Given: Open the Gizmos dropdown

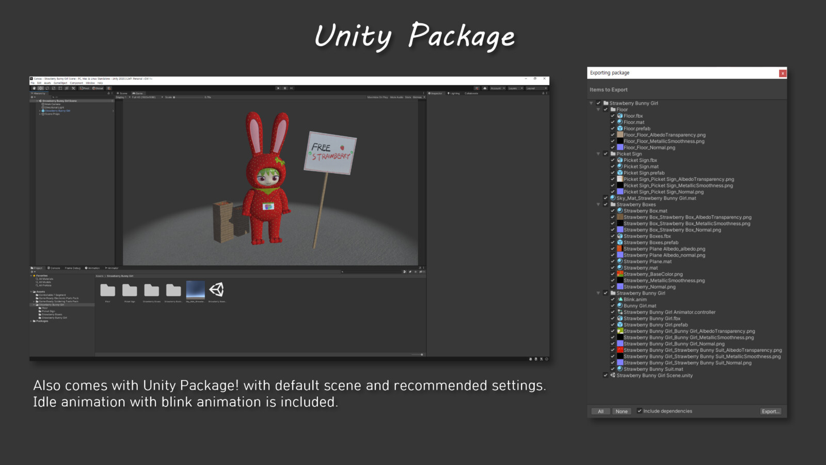Looking at the screenshot, I should (419, 97).
